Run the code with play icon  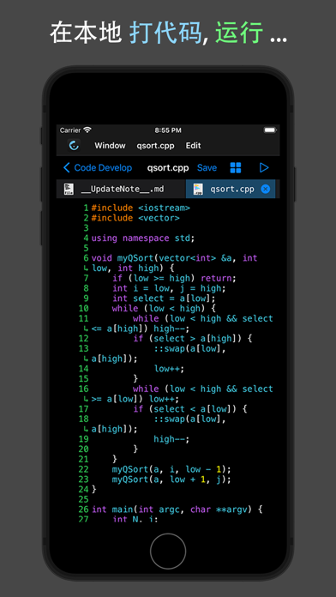[264, 167]
